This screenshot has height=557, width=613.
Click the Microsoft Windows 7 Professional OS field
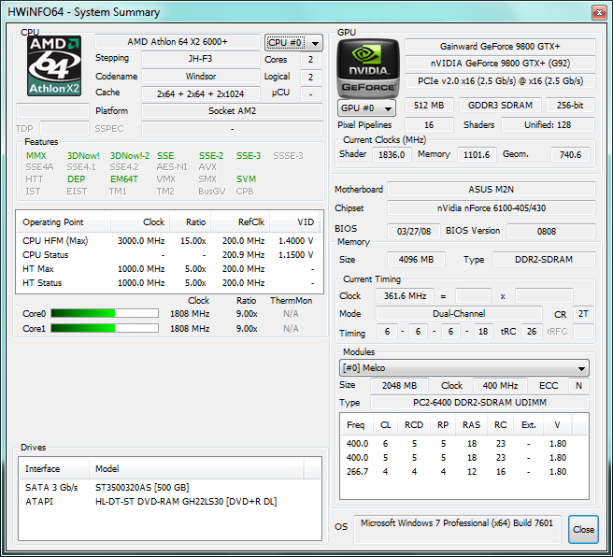(x=457, y=529)
